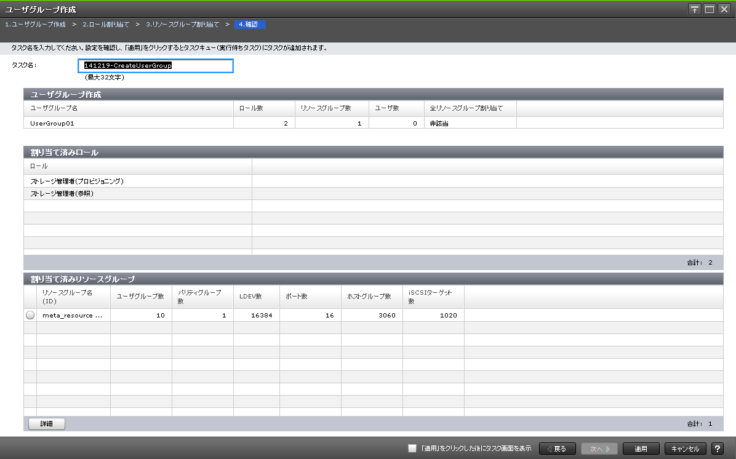
Task: Maximize the wizard window
Action: 709,9
